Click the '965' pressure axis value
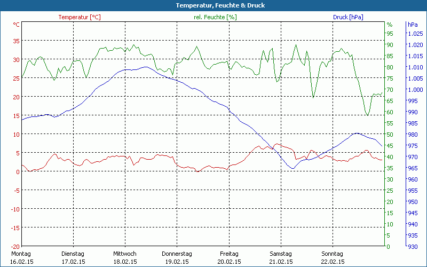This screenshot has width=427, height=267. click(x=413, y=168)
